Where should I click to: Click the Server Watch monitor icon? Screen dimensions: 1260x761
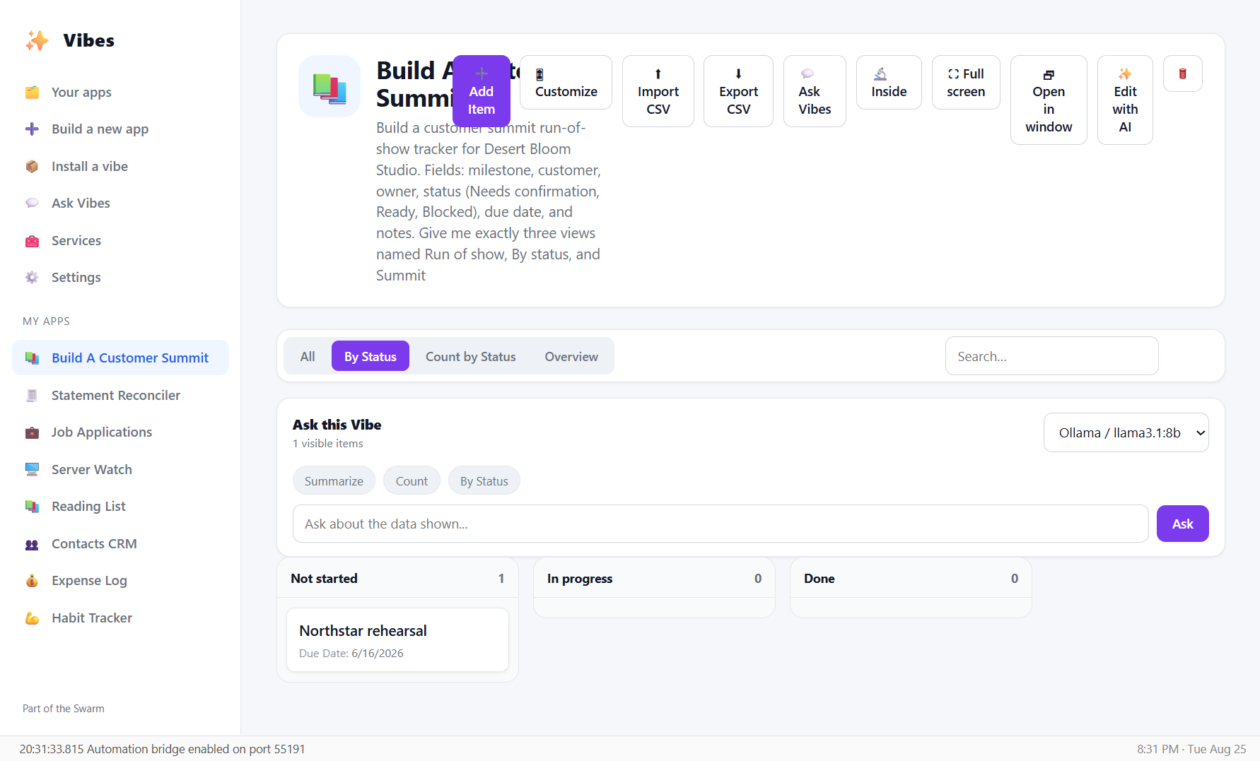[32, 470]
